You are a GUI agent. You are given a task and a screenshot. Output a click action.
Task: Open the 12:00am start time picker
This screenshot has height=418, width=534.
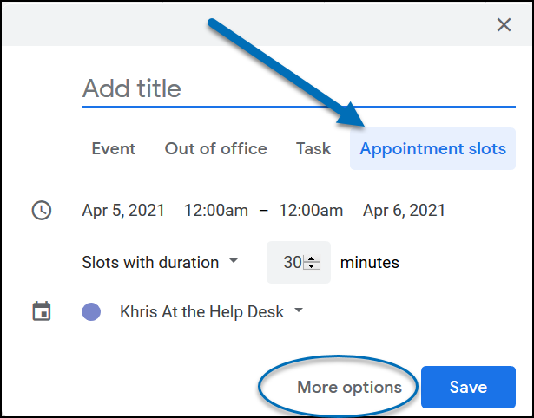point(216,211)
